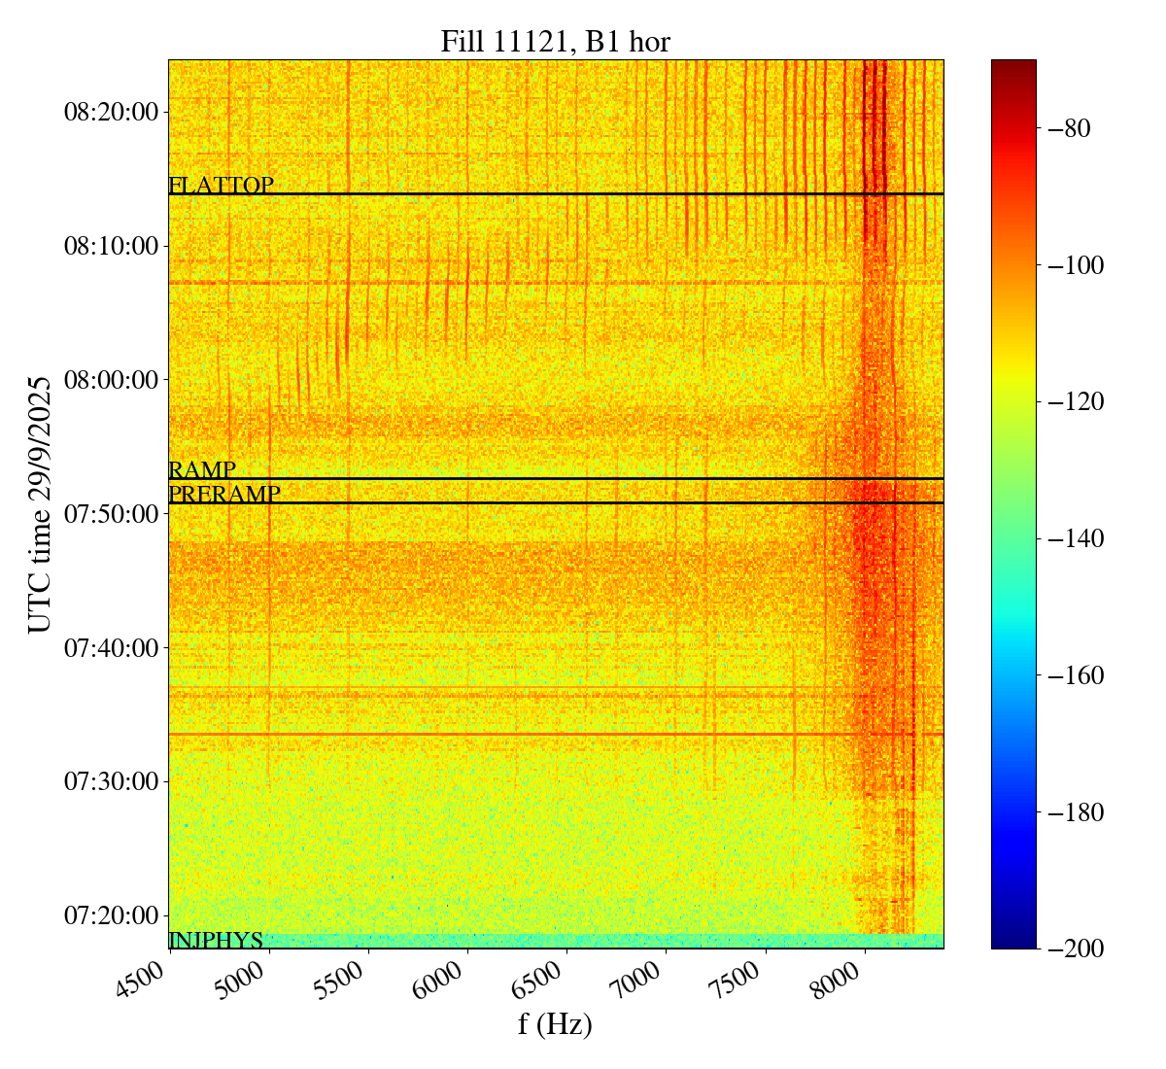Screen dimensions: 1166x1069
Task: Click the RAMP marker label
Action: tap(202, 470)
